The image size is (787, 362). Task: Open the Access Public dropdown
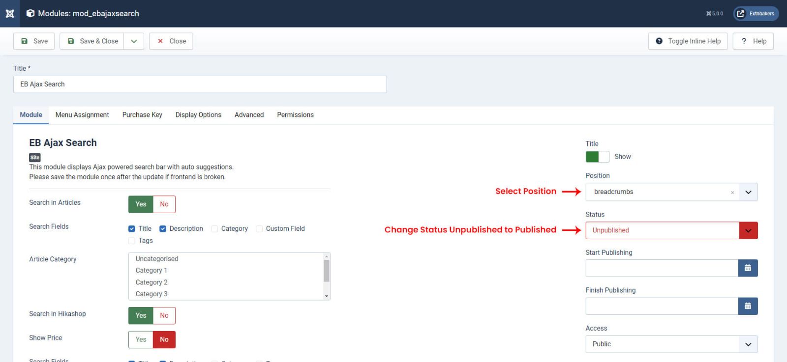click(x=671, y=344)
